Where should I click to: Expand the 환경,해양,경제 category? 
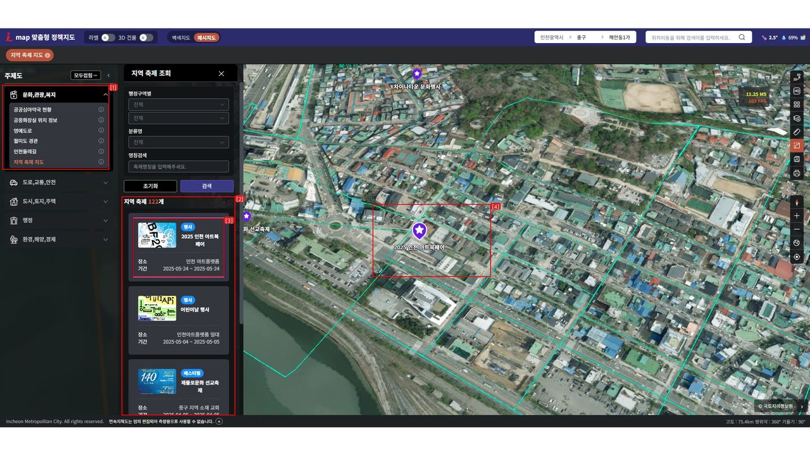pos(57,239)
